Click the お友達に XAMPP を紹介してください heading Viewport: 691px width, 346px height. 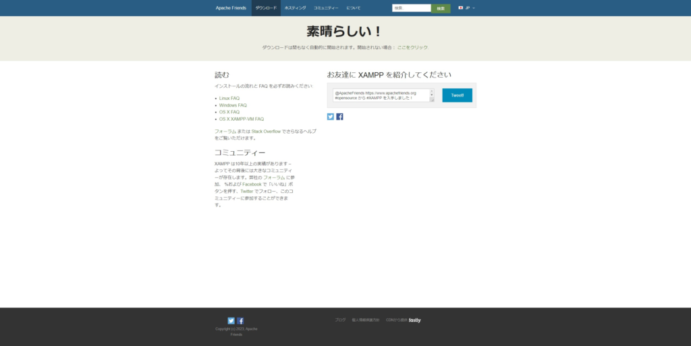389,75
